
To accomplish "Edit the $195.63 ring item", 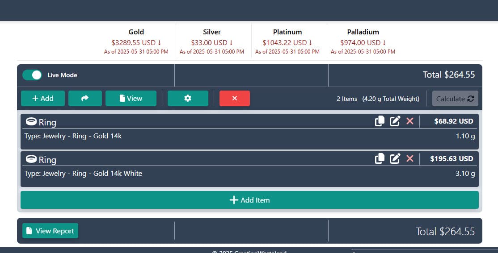I will (x=395, y=158).
